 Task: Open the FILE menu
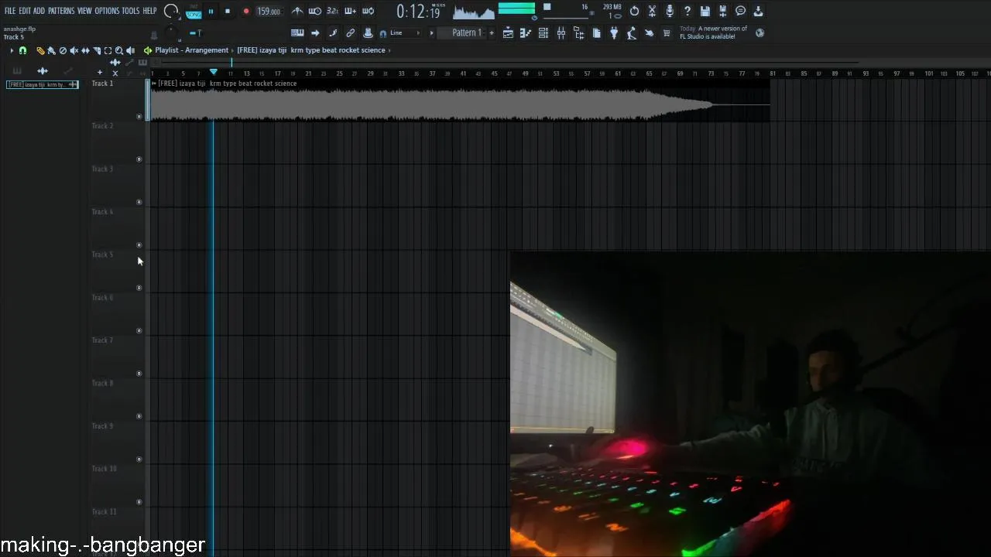tap(10, 11)
